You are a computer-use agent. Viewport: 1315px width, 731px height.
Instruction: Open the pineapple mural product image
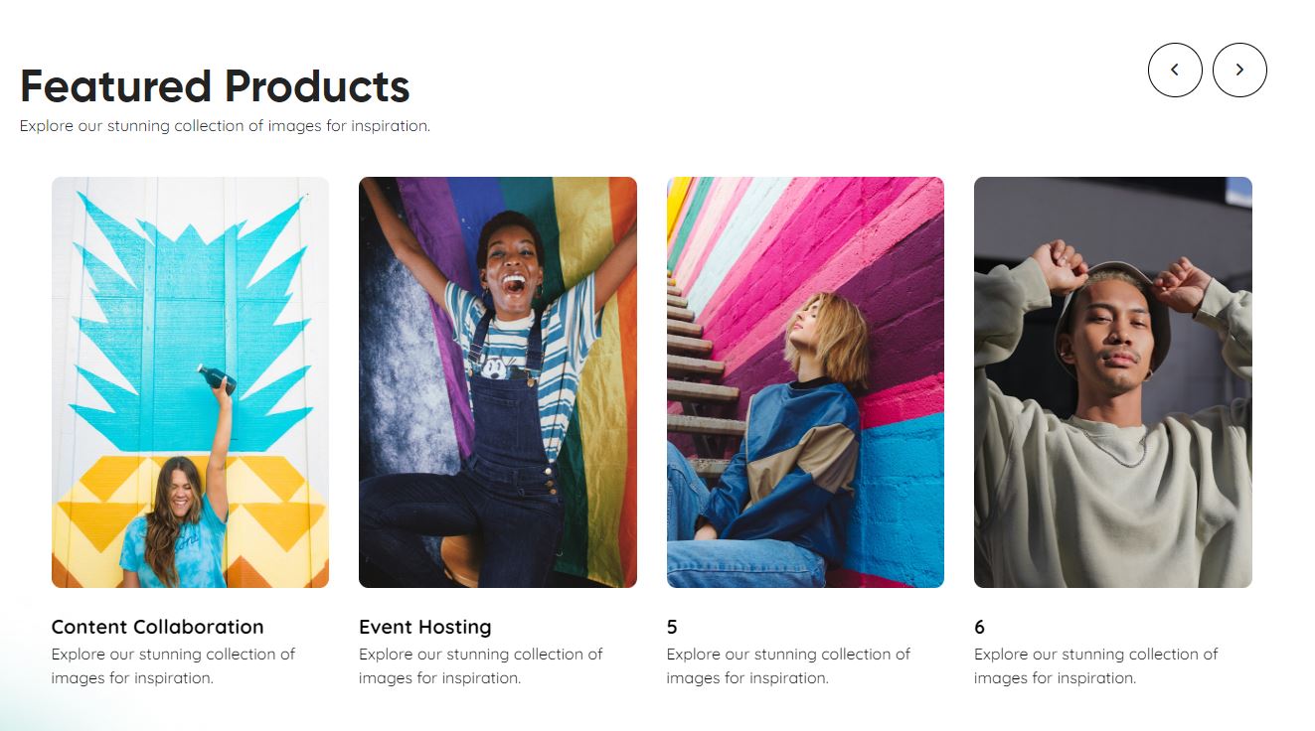190,382
